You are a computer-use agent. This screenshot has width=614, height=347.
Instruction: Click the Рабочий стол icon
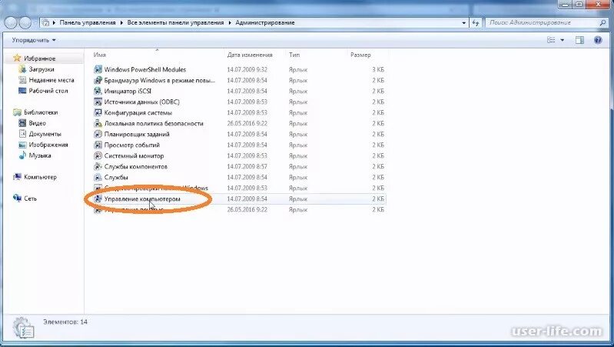[x=22, y=91]
